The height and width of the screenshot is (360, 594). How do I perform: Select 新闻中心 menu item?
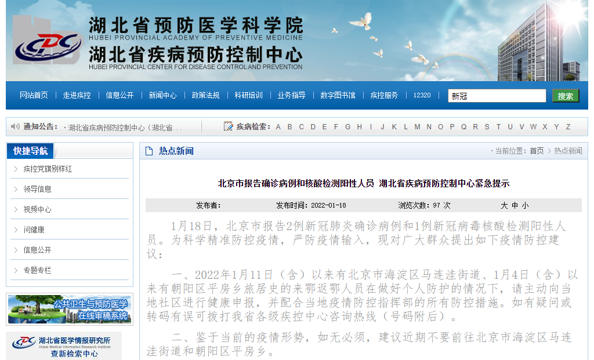162,96
